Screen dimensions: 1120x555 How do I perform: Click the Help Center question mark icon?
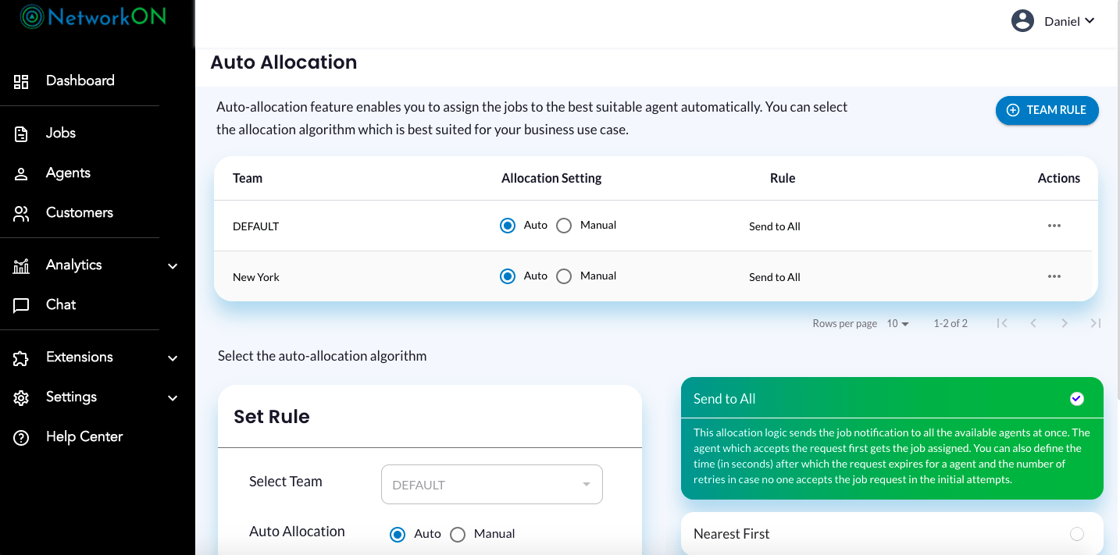(21, 438)
